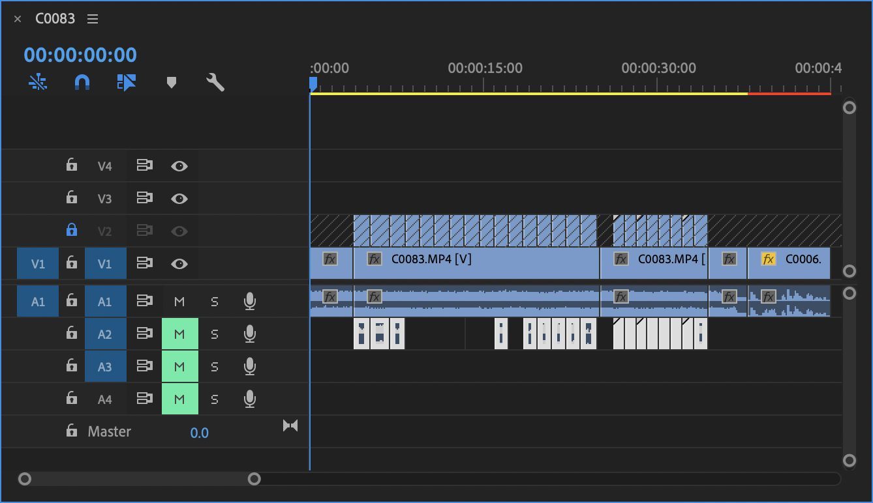The width and height of the screenshot is (873, 503).
Task: Click the Master volume value 0.0
Action: (199, 433)
